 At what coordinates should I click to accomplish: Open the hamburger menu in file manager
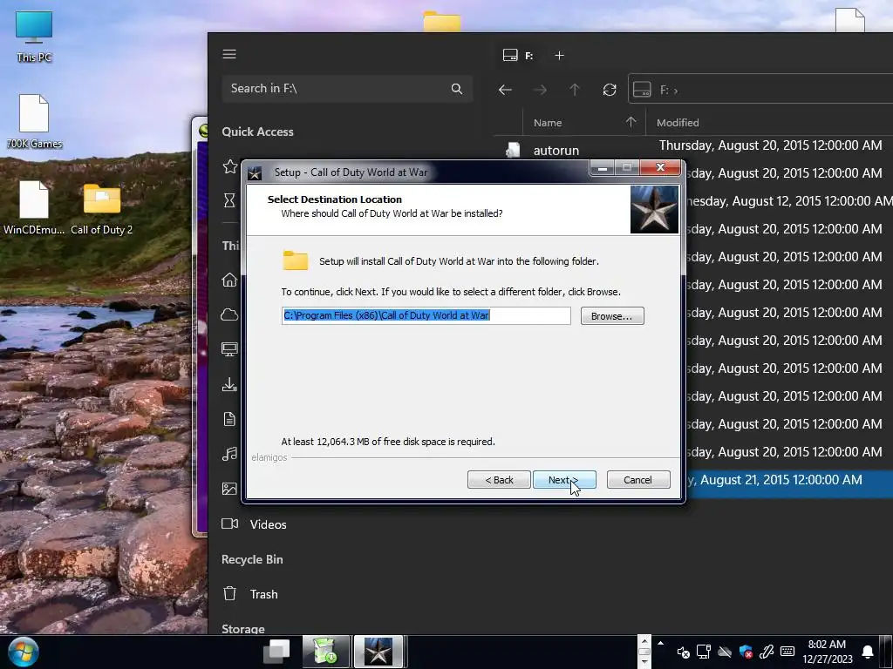click(x=229, y=54)
